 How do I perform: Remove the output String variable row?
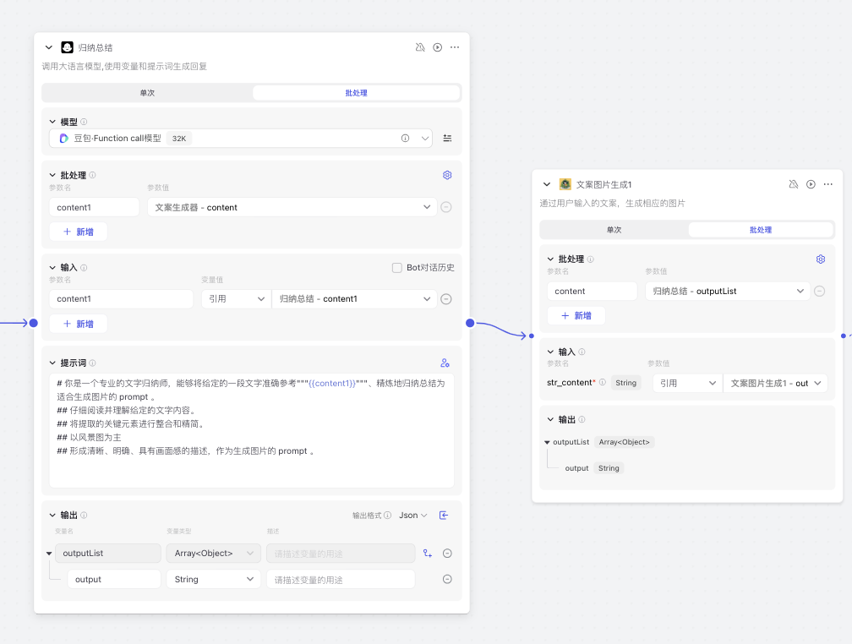[447, 579]
